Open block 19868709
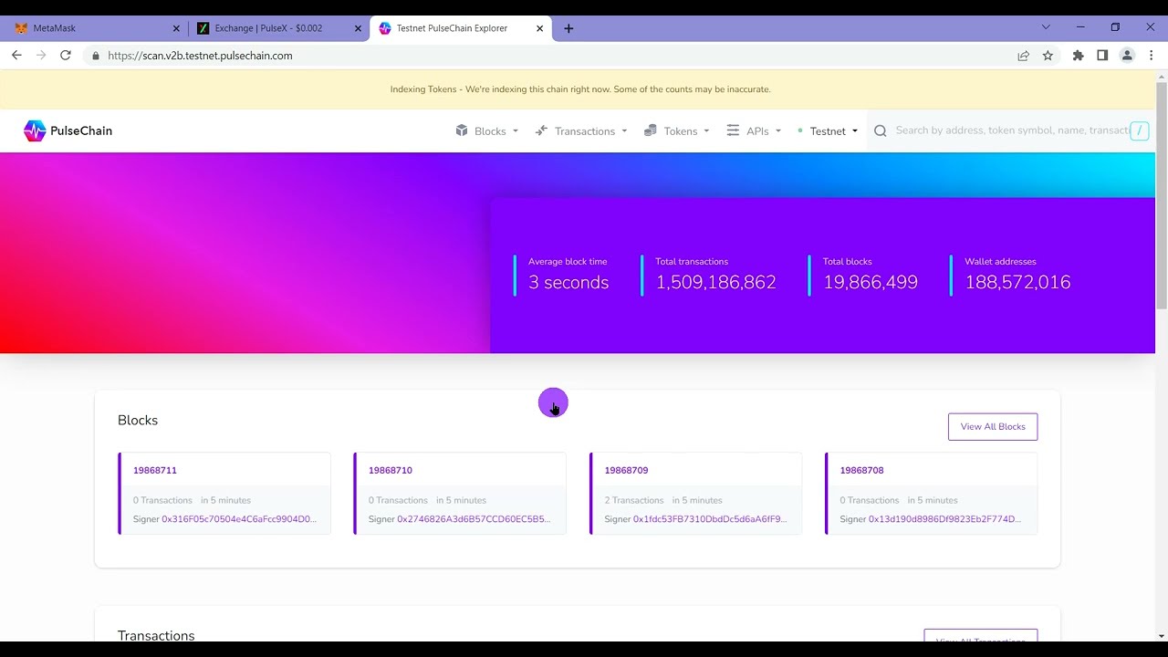Screen dimensions: 1168x657 tap(626, 470)
